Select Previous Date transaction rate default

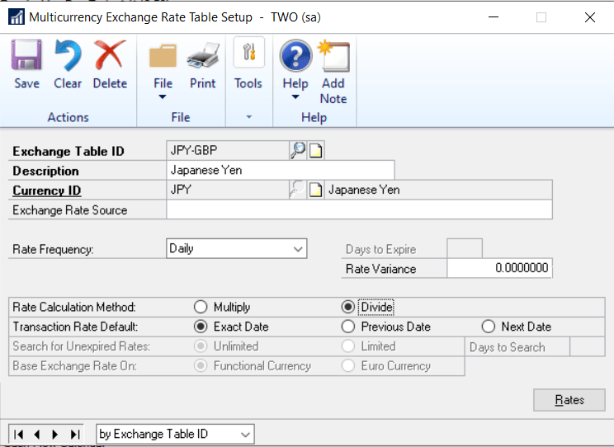click(x=349, y=327)
